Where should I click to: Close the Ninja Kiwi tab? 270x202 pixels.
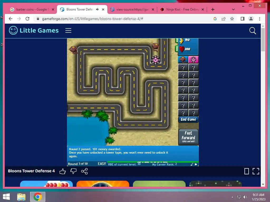(203, 9)
